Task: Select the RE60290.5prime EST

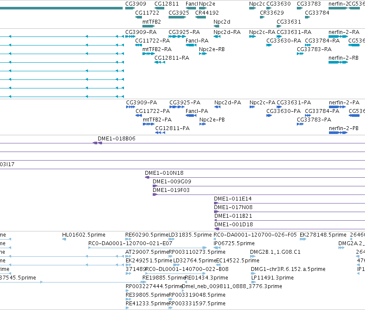Action: tap(128, 239)
